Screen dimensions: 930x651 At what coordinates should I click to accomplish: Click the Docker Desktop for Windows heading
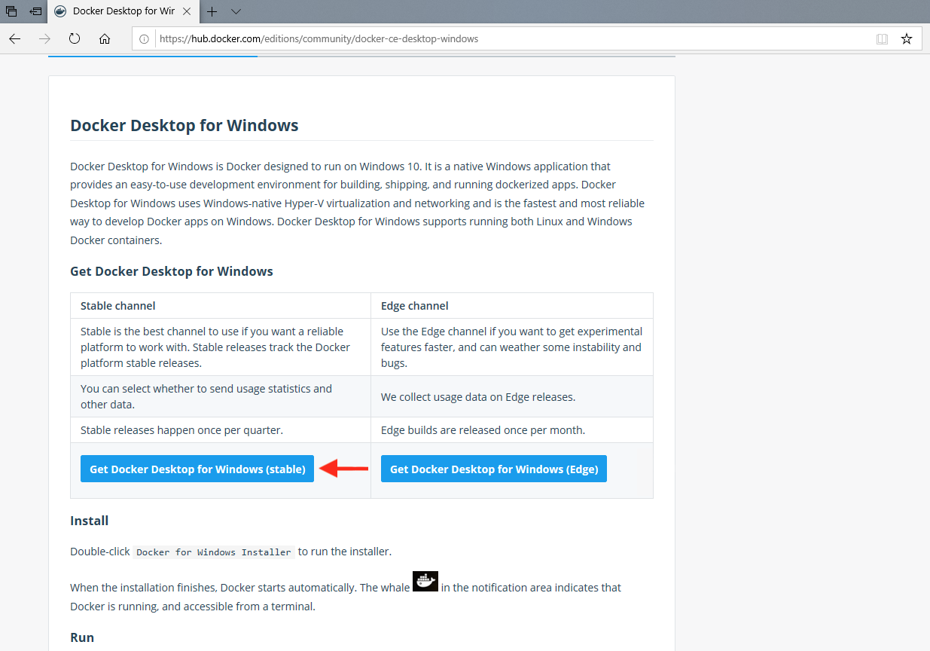pos(184,125)
